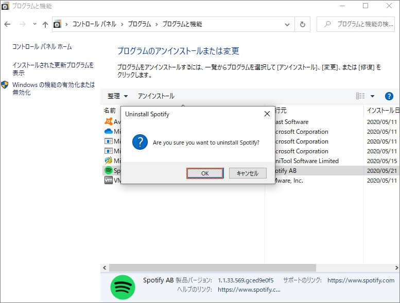Viewport: 400px width, 303px height.
Task: Click large Spotify logo in details pane
Action: [123, 287]
